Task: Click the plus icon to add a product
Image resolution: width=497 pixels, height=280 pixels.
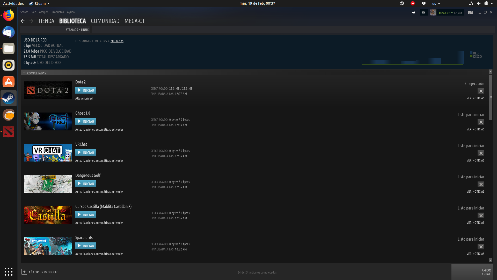Action: coord(24,272)
